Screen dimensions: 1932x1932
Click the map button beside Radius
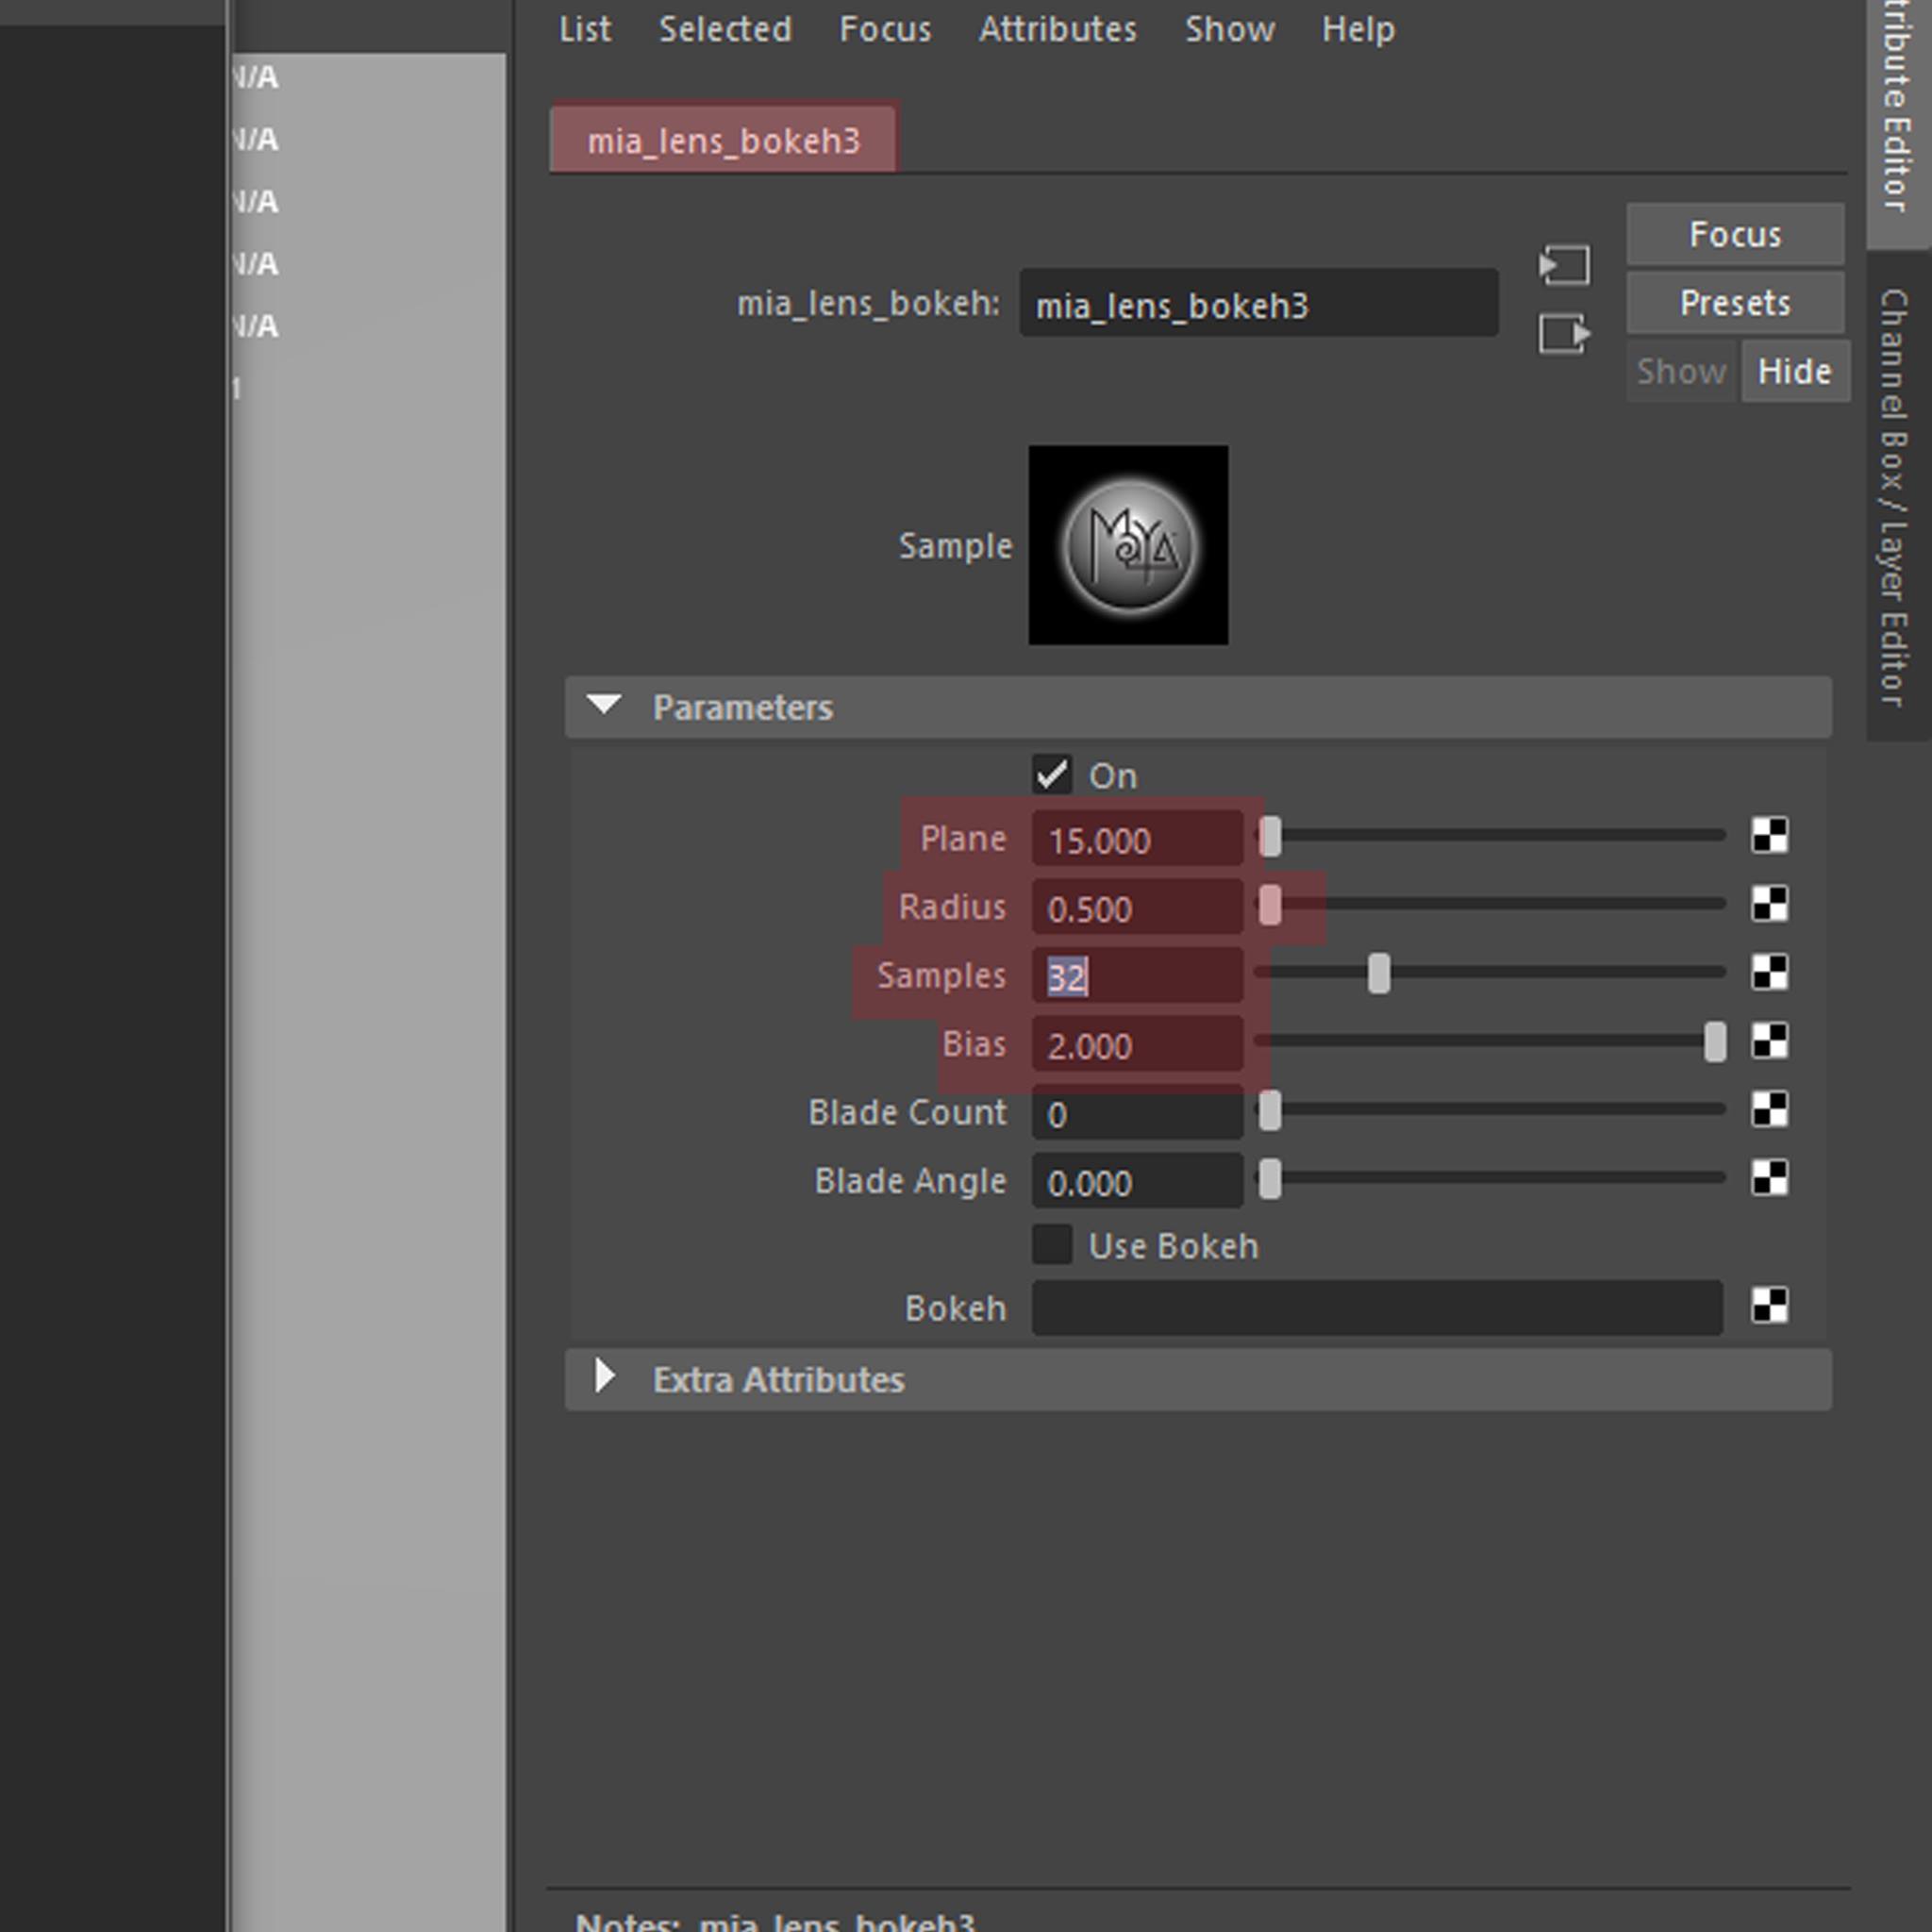pos(1769,904)
